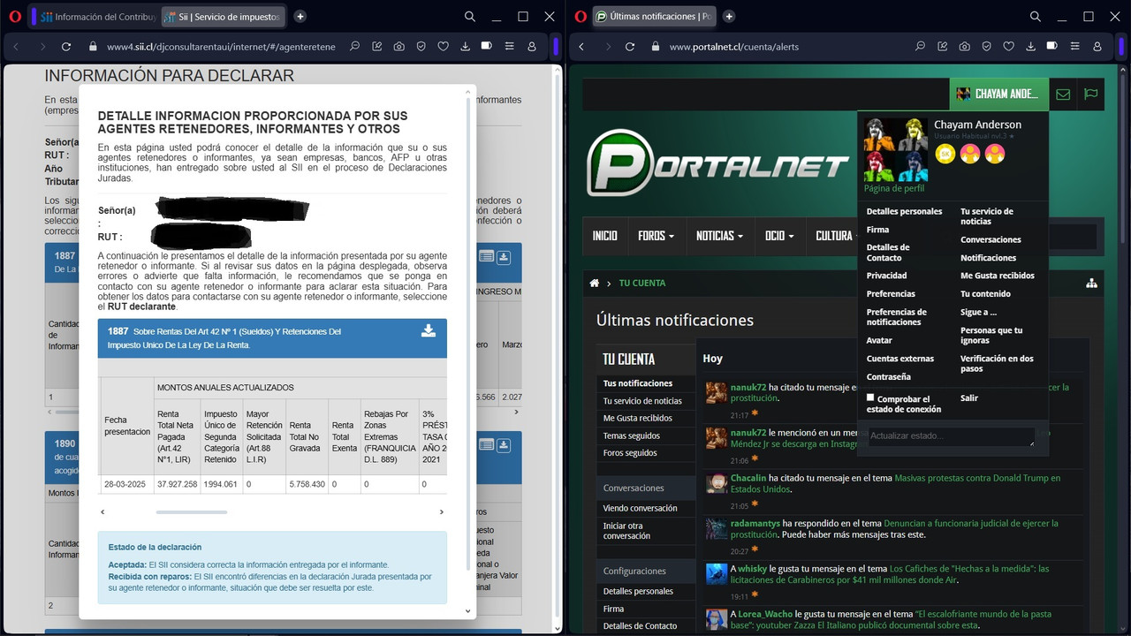Click the right scroll arrow under the modal table
The image size is (1131, 636).
point(442,512)
